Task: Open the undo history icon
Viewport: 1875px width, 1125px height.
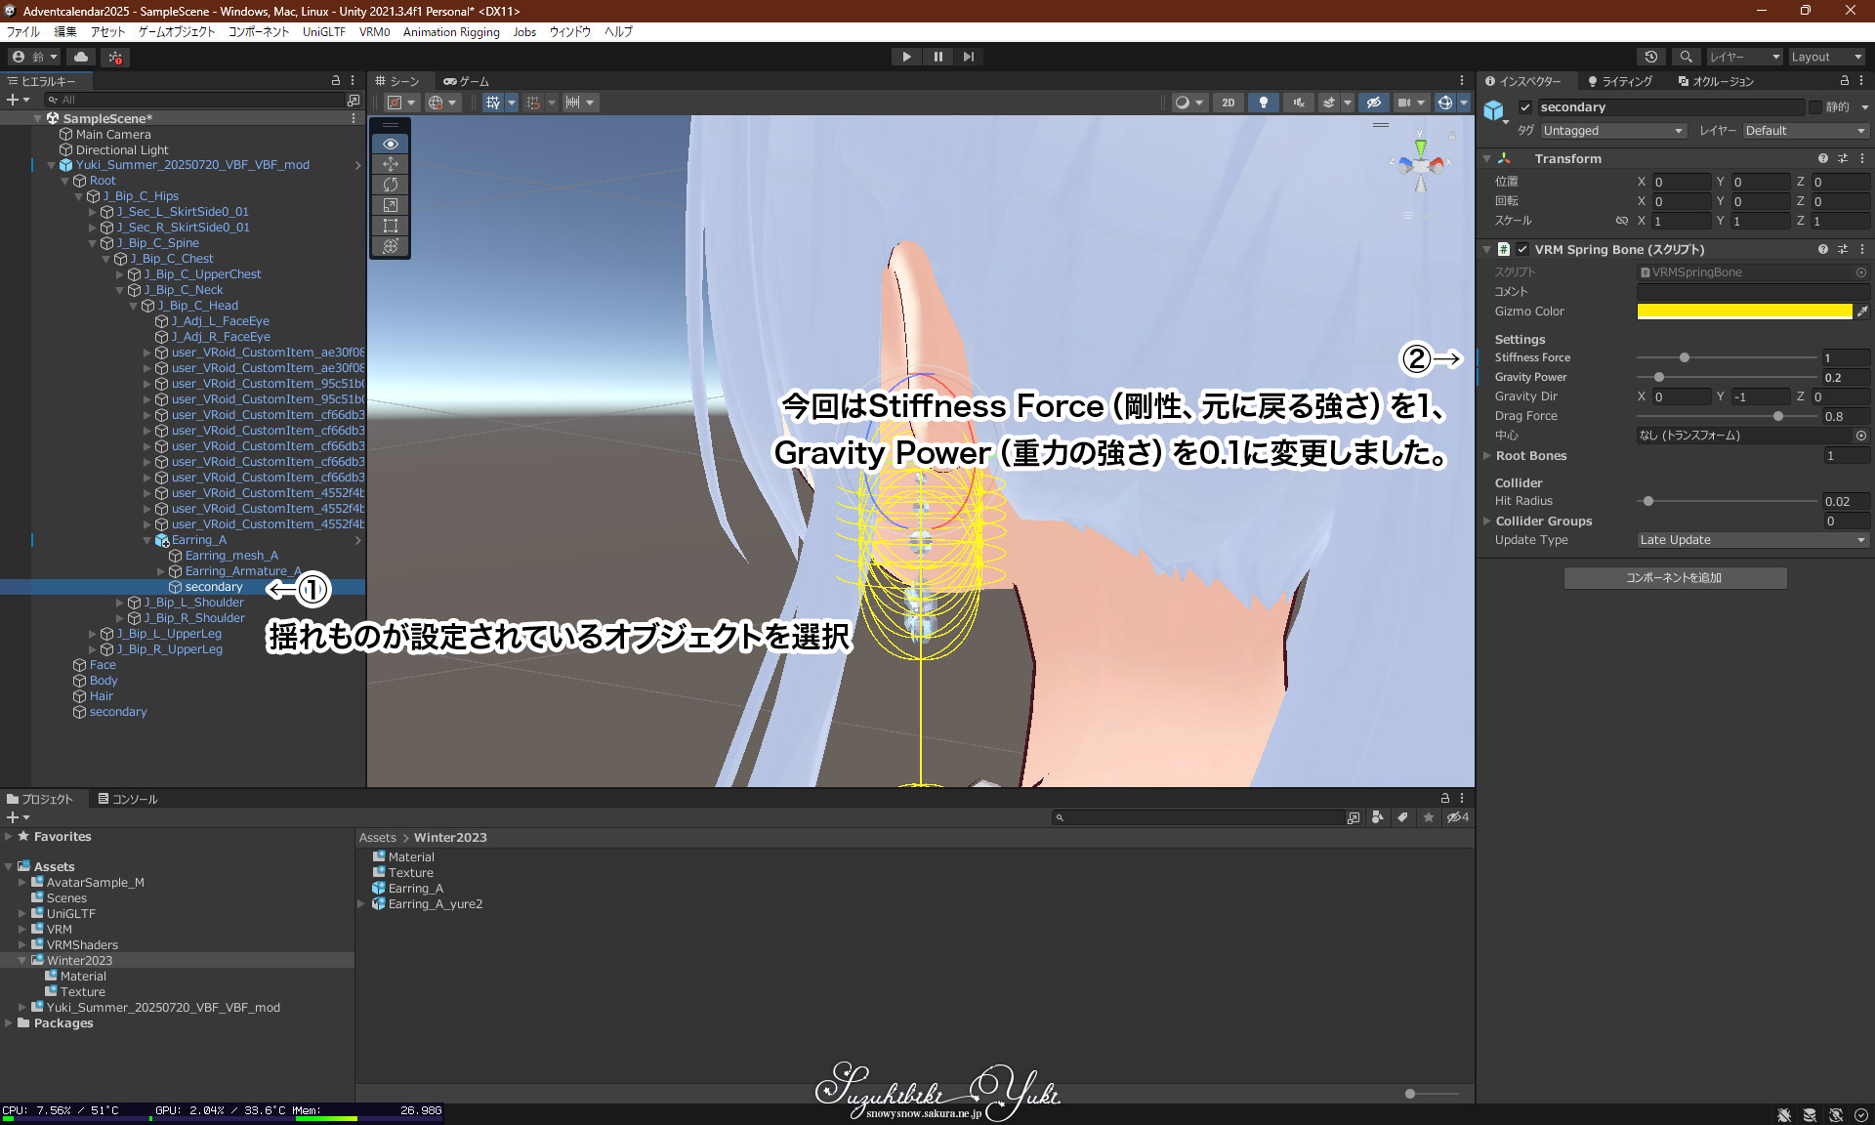Action: coord(1651,57)
